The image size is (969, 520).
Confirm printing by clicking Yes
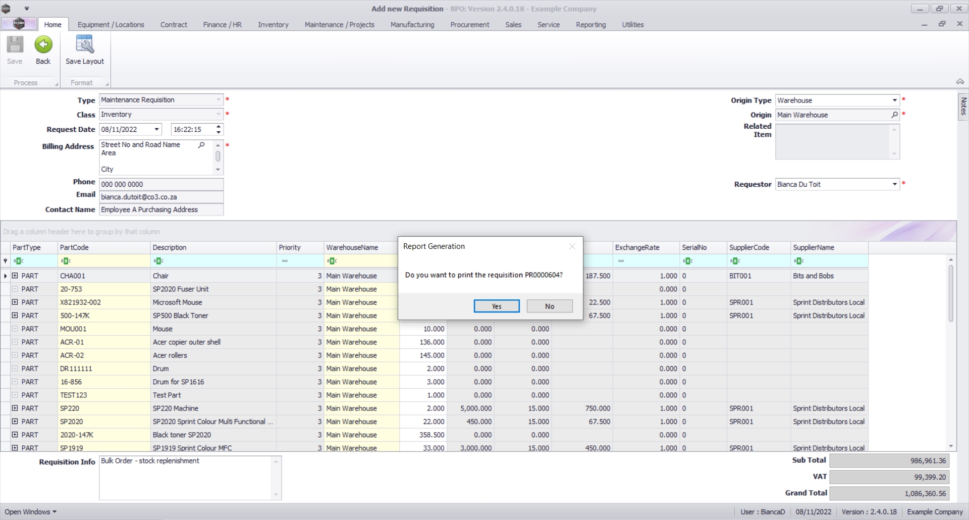coord(496,306)
